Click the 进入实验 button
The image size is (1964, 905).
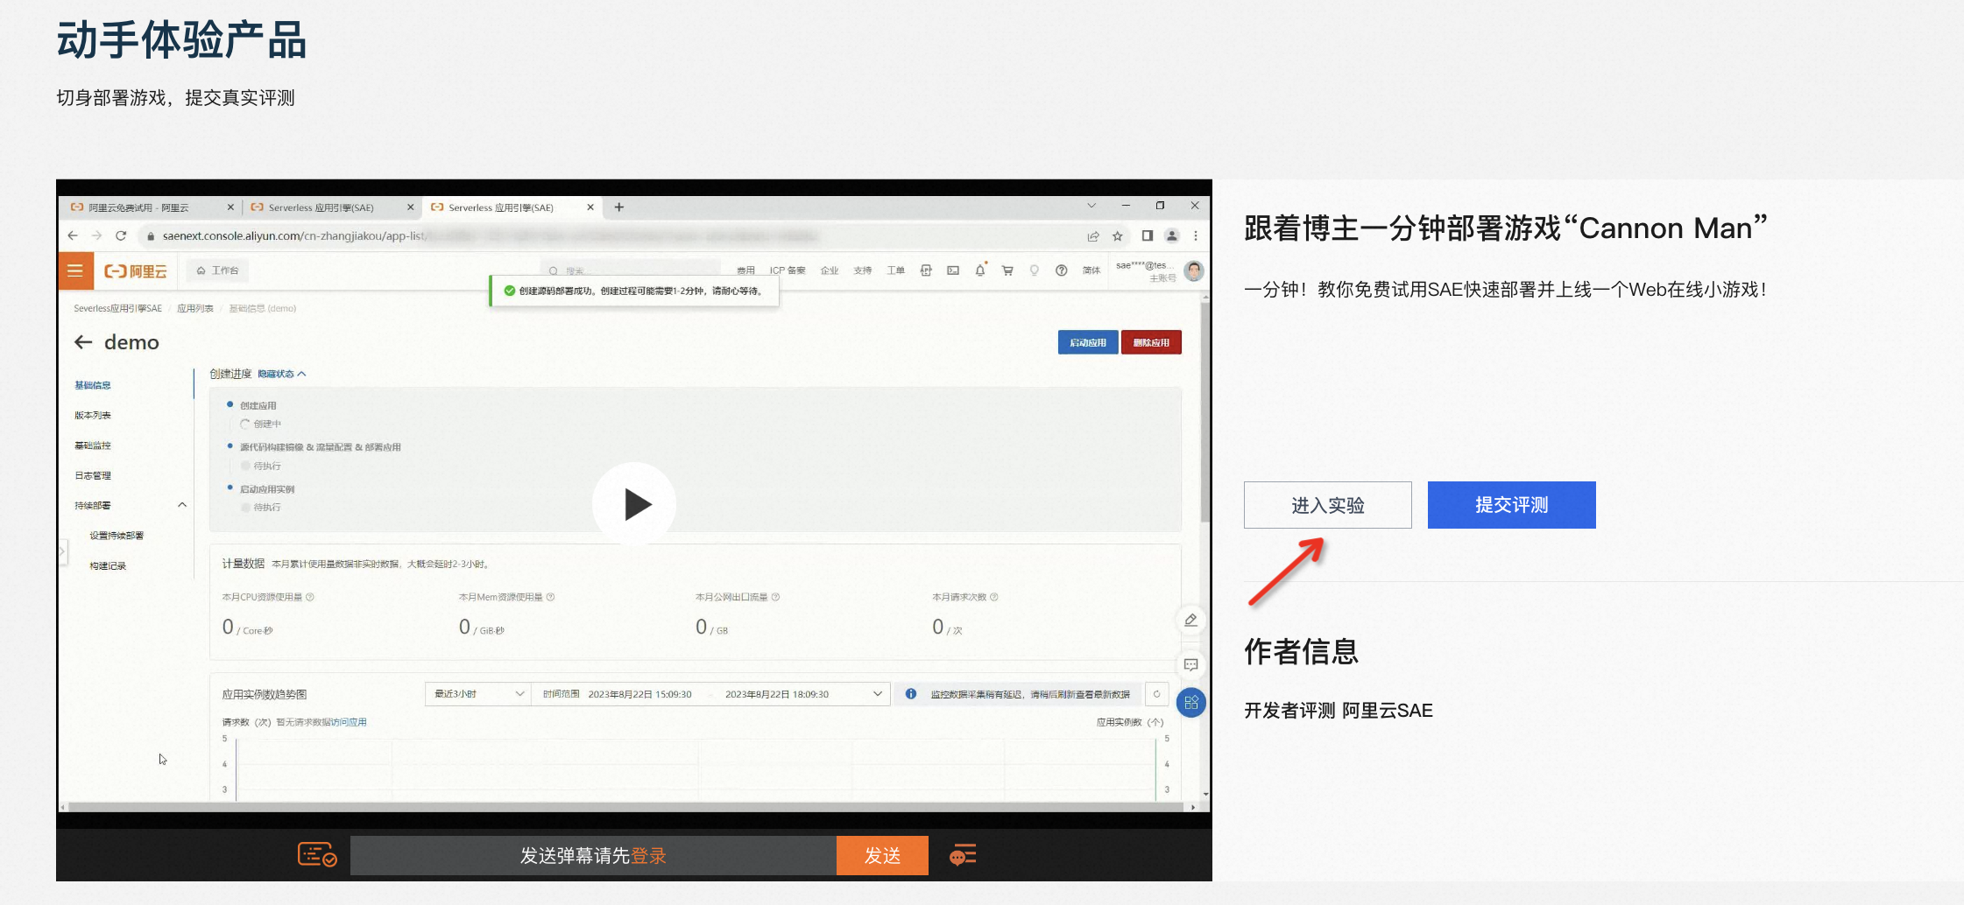point(1327,505)
